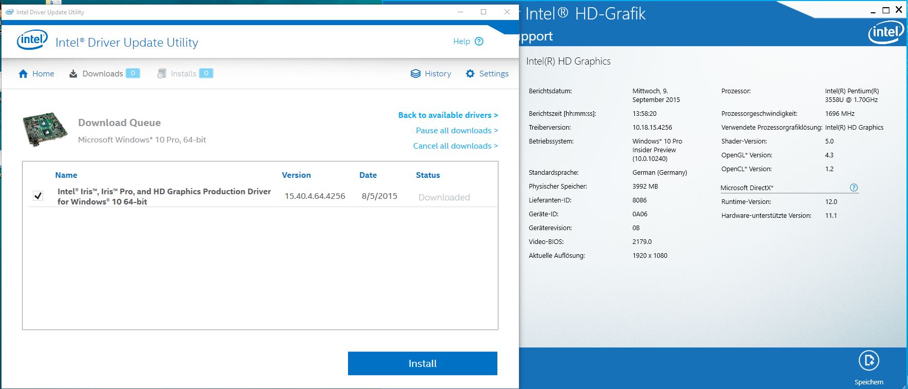Sort by the Version column header
Viewport: 908px width, 389px height.
tap(296, 175)
